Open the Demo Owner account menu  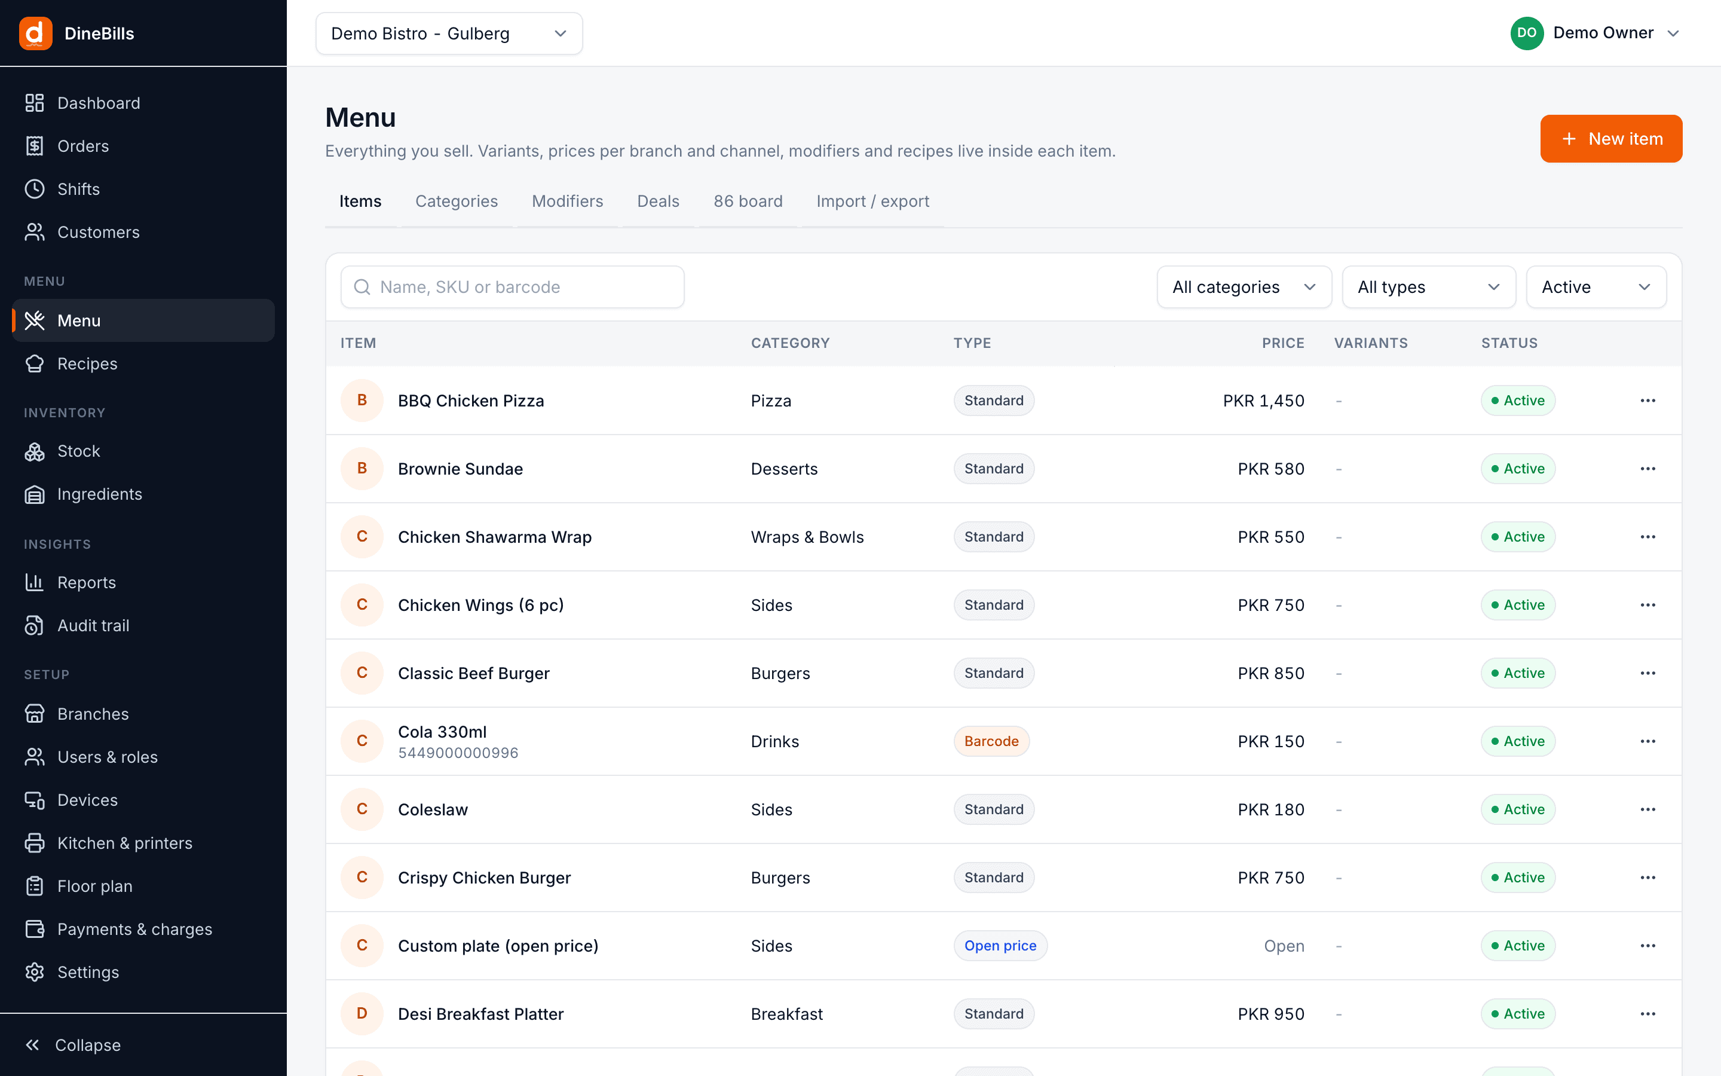tap(1595, 33)
